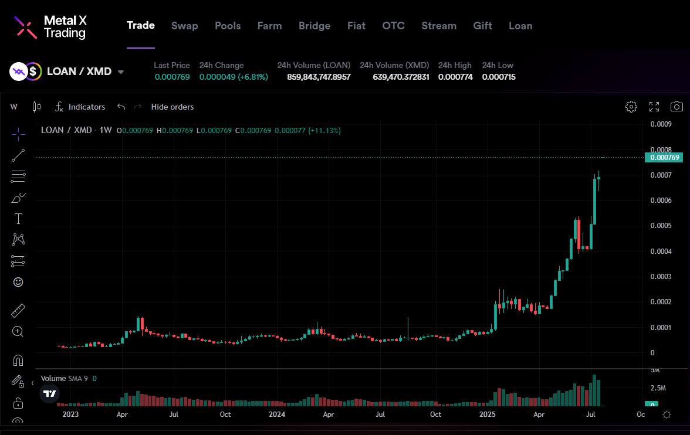The image size is (690, 435).
Task: Open the time axis settings gear
Action: pos(667,414)
